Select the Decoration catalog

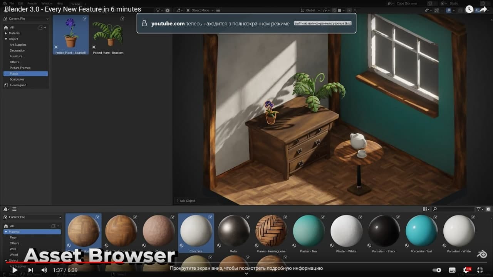point(17,50)
